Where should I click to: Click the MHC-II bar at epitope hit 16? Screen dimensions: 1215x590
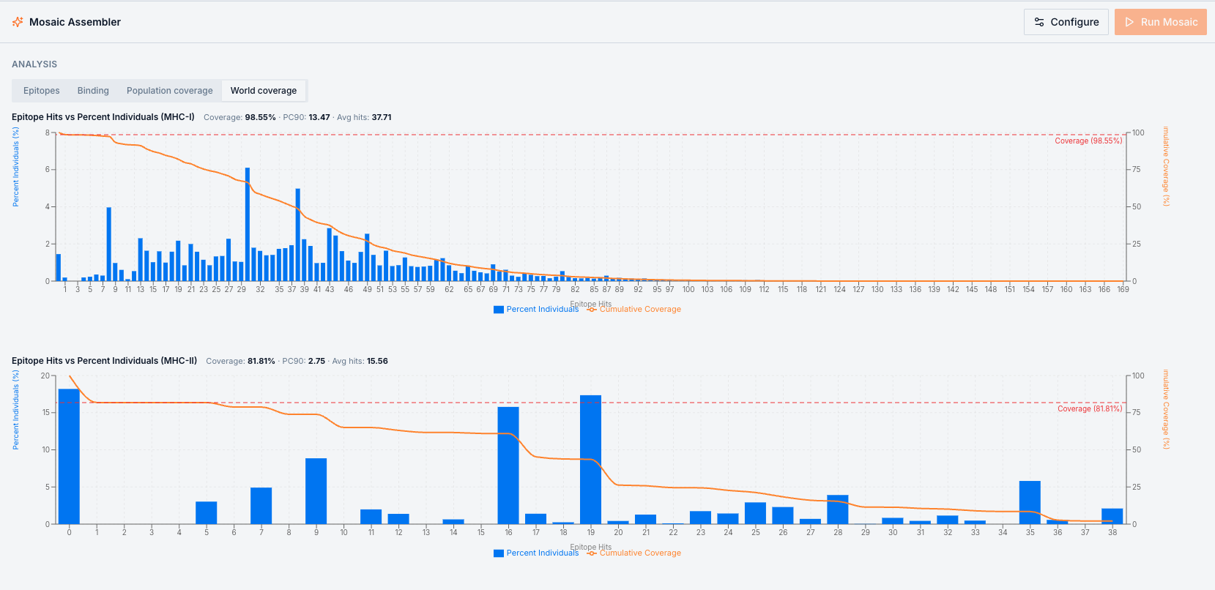coord(508,466)
